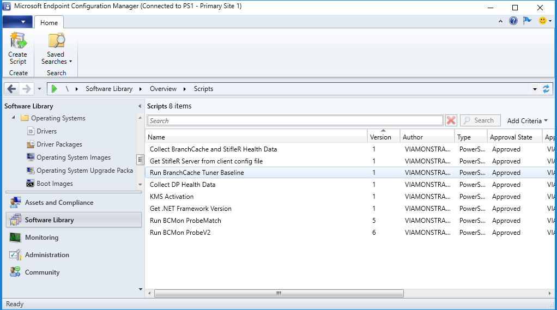This screenshot has height=310, width=557.
Task: Click the Drivers node icon
Action: coord(31,131)
